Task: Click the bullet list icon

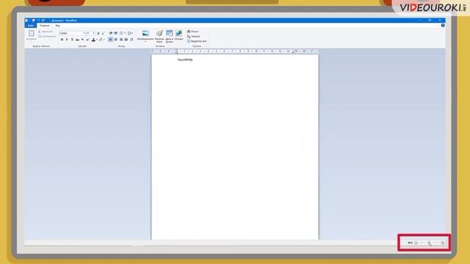Action: pyautogui.click(x=121, y=33)
